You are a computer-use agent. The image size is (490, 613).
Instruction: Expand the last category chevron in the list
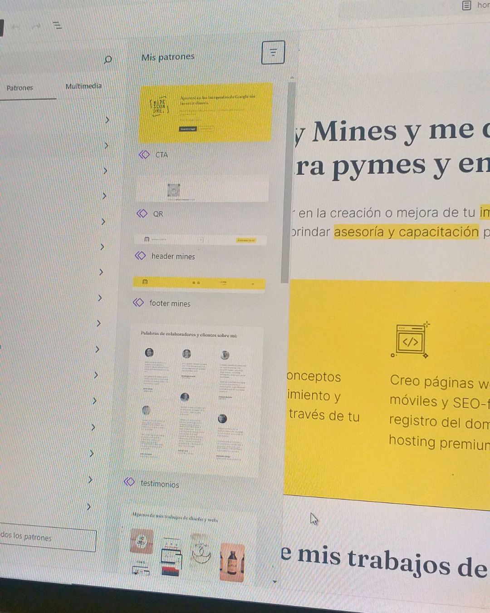pos(89,506)
